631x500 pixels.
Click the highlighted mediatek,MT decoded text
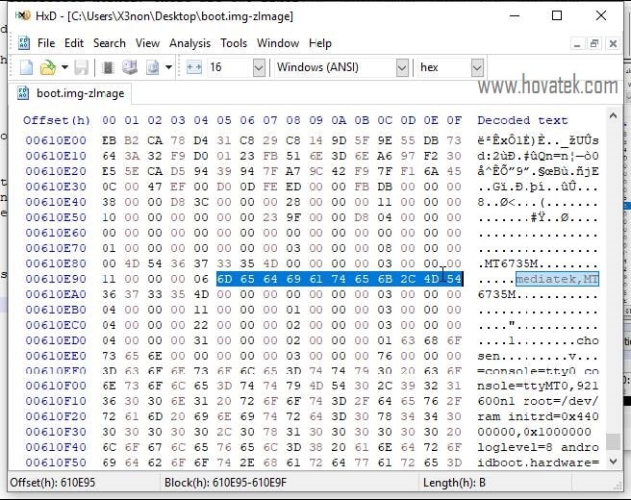pos(557,279)
